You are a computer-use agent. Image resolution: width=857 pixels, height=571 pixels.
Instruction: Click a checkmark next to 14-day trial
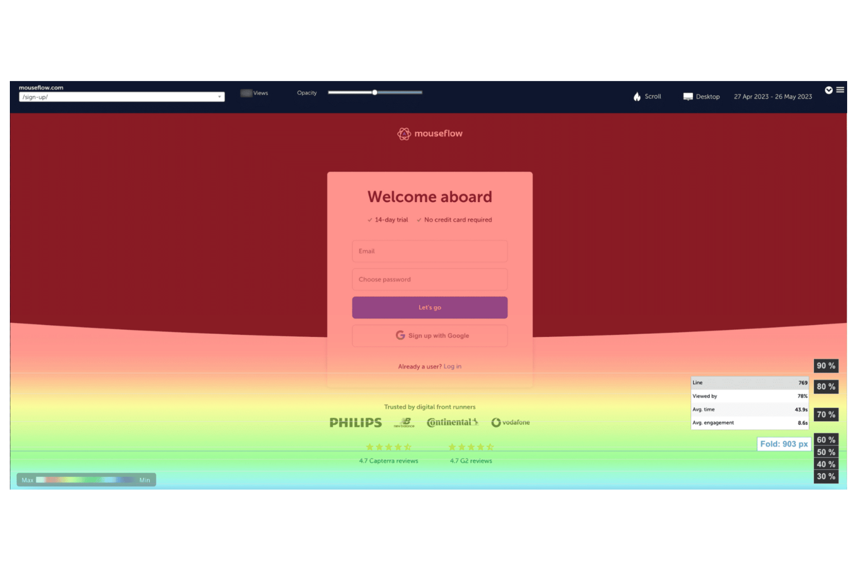tap(370, 220)
